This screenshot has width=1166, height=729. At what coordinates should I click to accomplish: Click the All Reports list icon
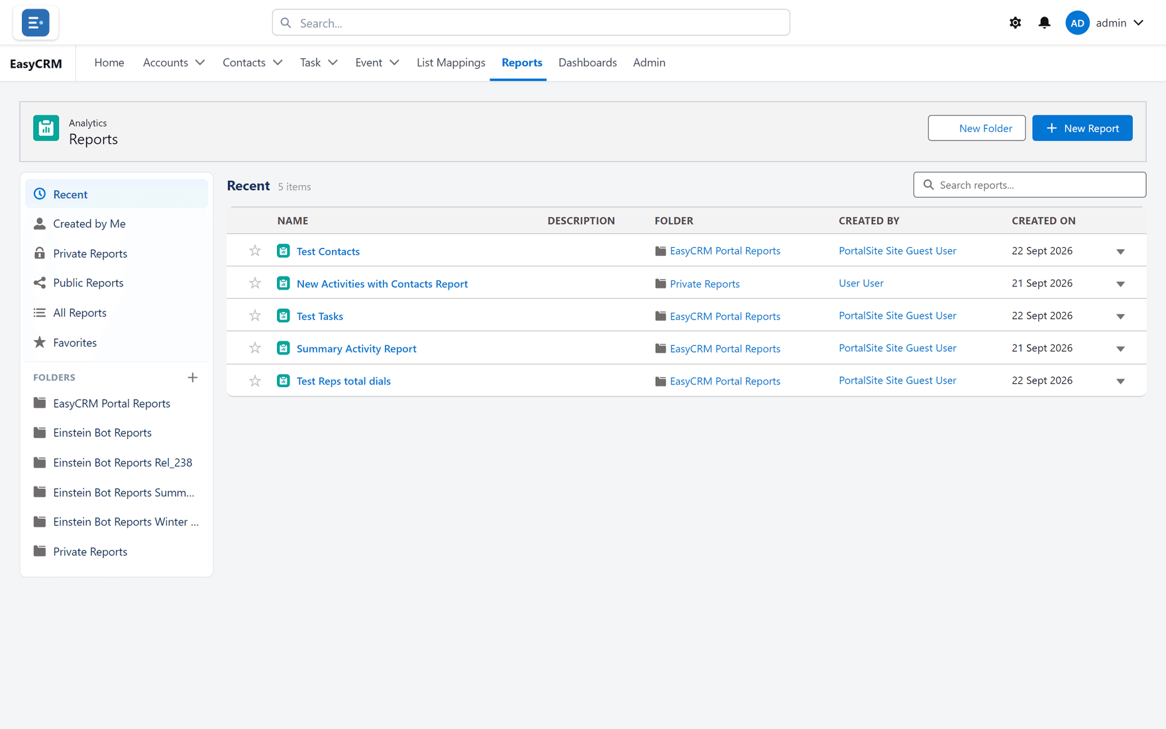pyautogui.click(x=40, y=312)
